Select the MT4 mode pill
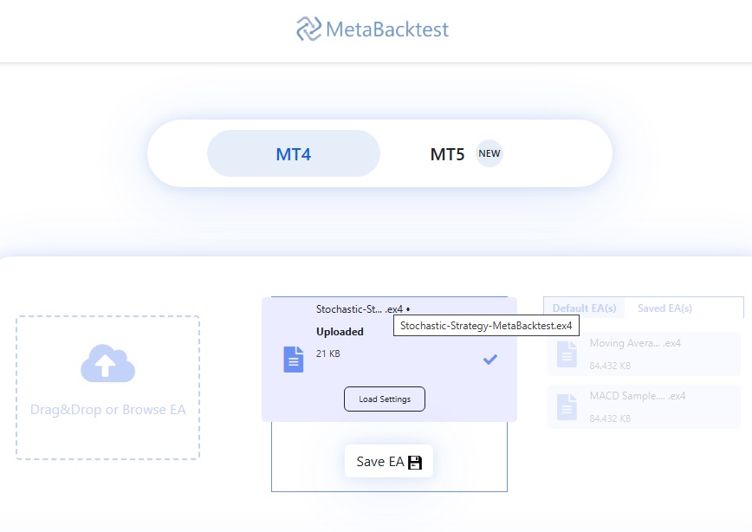 tap(293, 153)
